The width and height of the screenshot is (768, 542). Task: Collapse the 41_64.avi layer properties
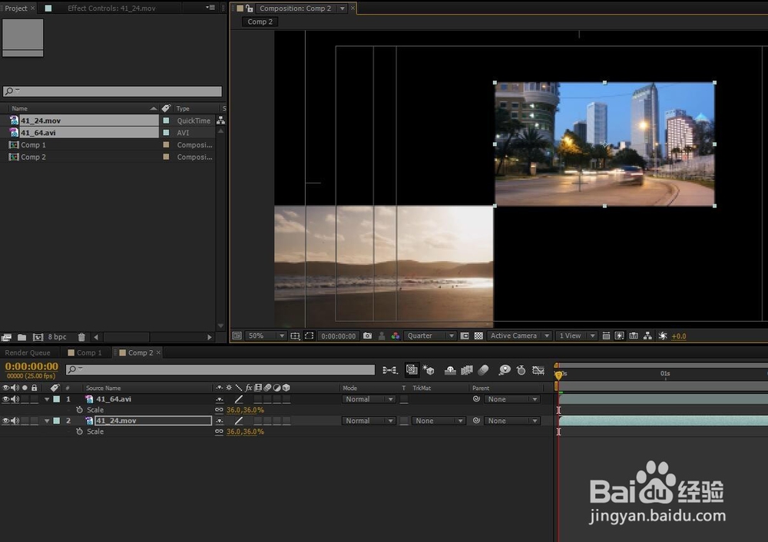[x=47, y=399]
